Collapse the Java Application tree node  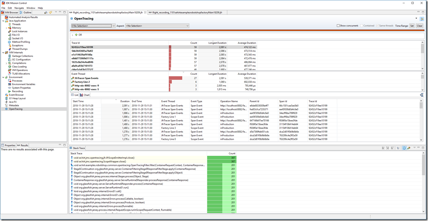click(3, 21)
